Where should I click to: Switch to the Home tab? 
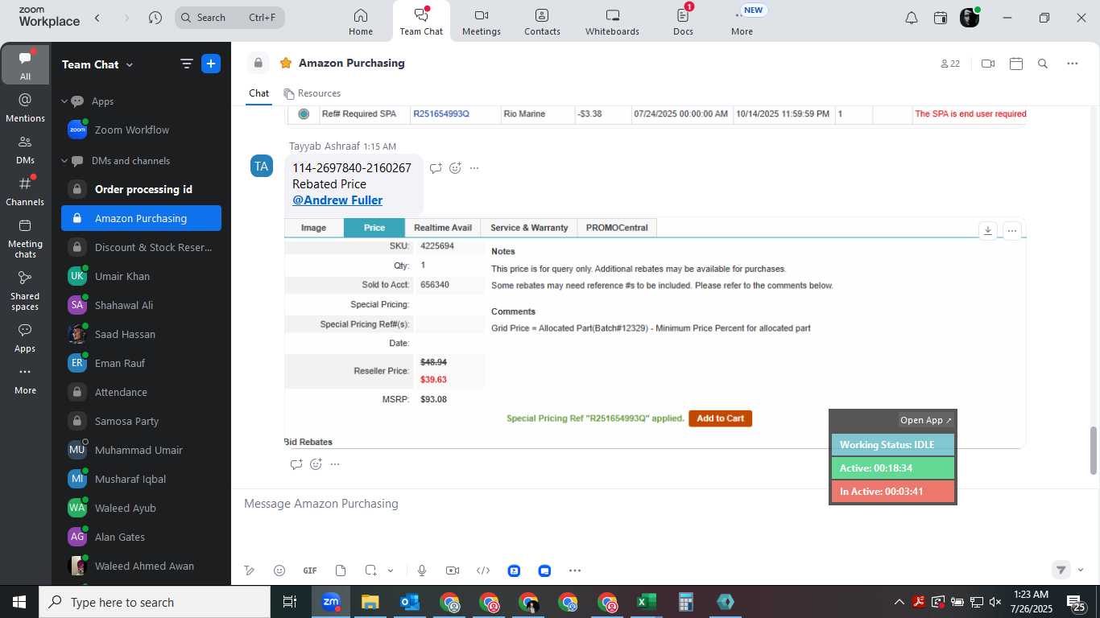(x=361, y=22)
